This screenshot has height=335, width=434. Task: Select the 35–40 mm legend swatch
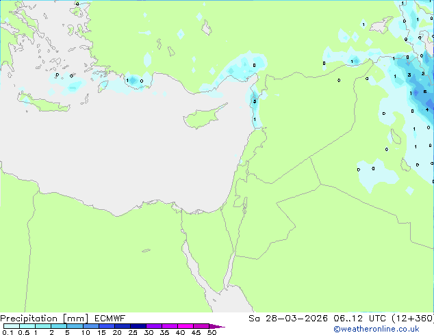coord(169,326)
